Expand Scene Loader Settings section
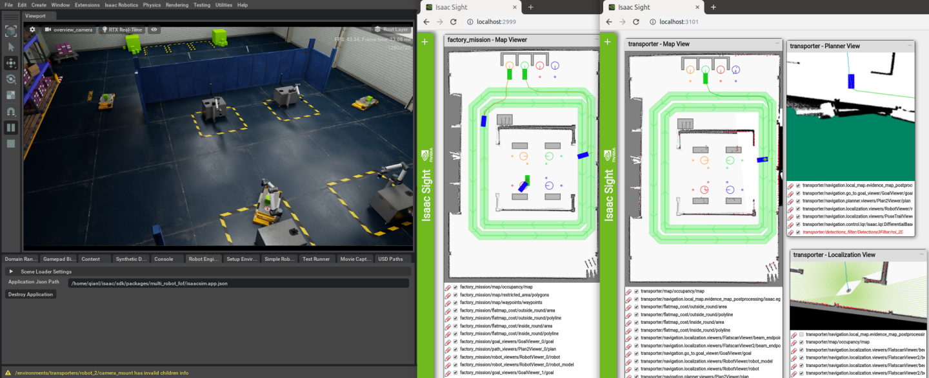Viewport: 929px width, 378px height. pos(11,272)
